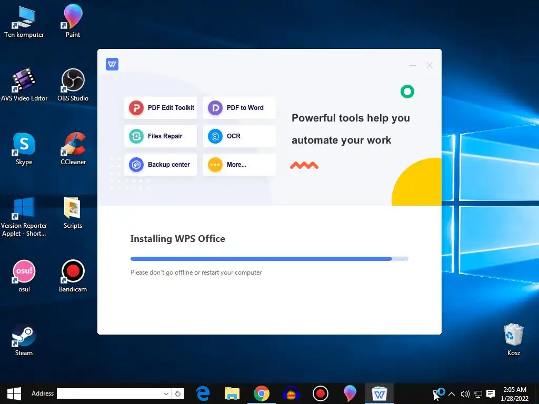539x404 pixels.
Task: Click the WPS installer taskbar button
Action: coord(379,393)
